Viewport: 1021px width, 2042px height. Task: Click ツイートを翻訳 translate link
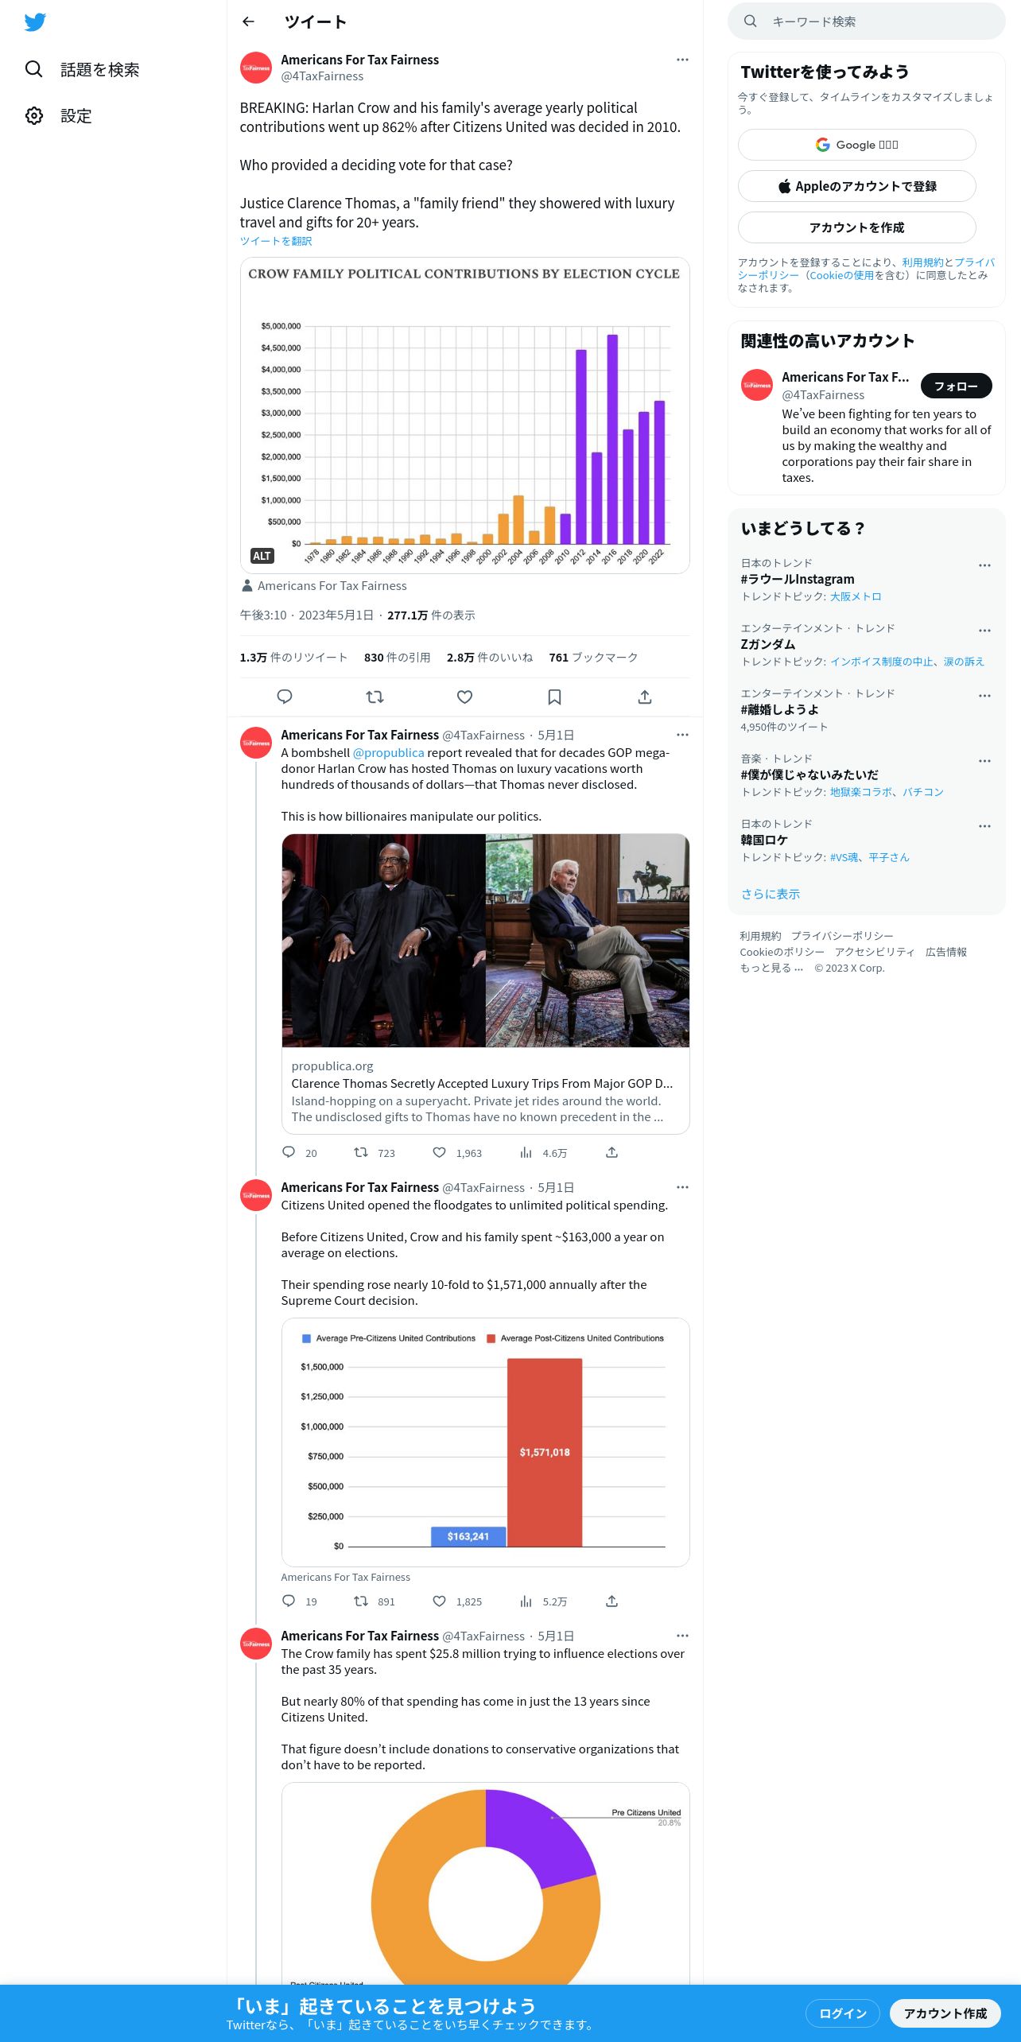click(276, 241)
